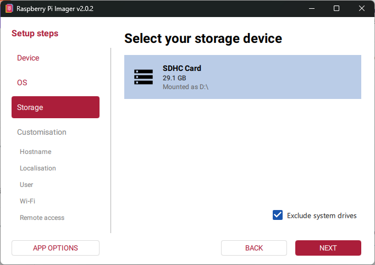
Task: Open APP OPTIONS
Action: (x=55, y=248)
